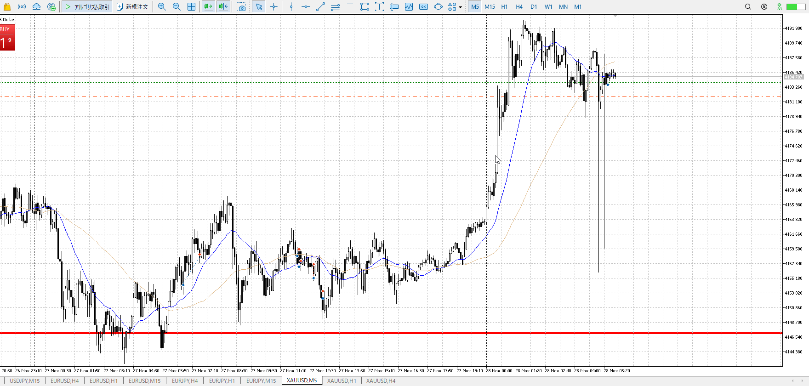Open the EURUSD,H1 chart tab
This screenshot has width=809, height=386.
point(103,380)
